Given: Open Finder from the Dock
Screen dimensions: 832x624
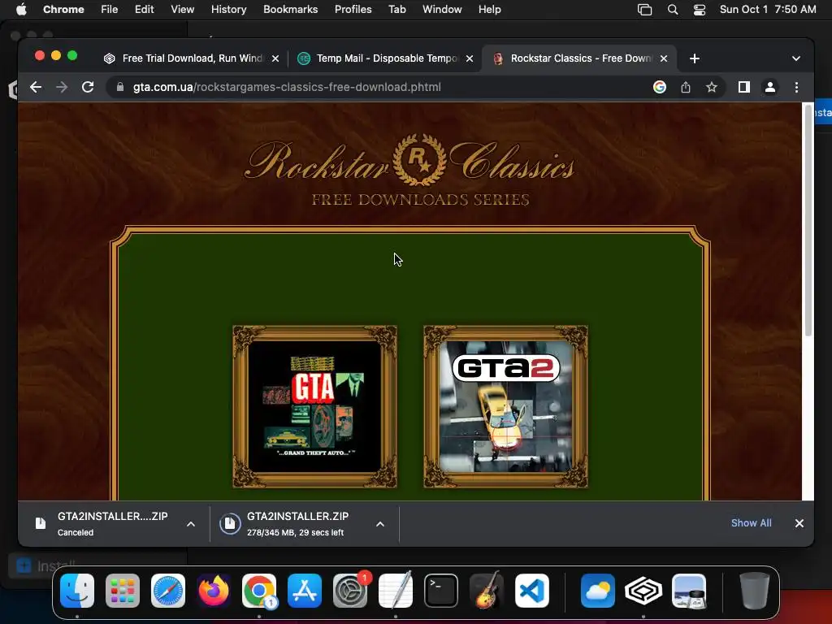Looking at the screenshot, I should (x=77, y=591).
